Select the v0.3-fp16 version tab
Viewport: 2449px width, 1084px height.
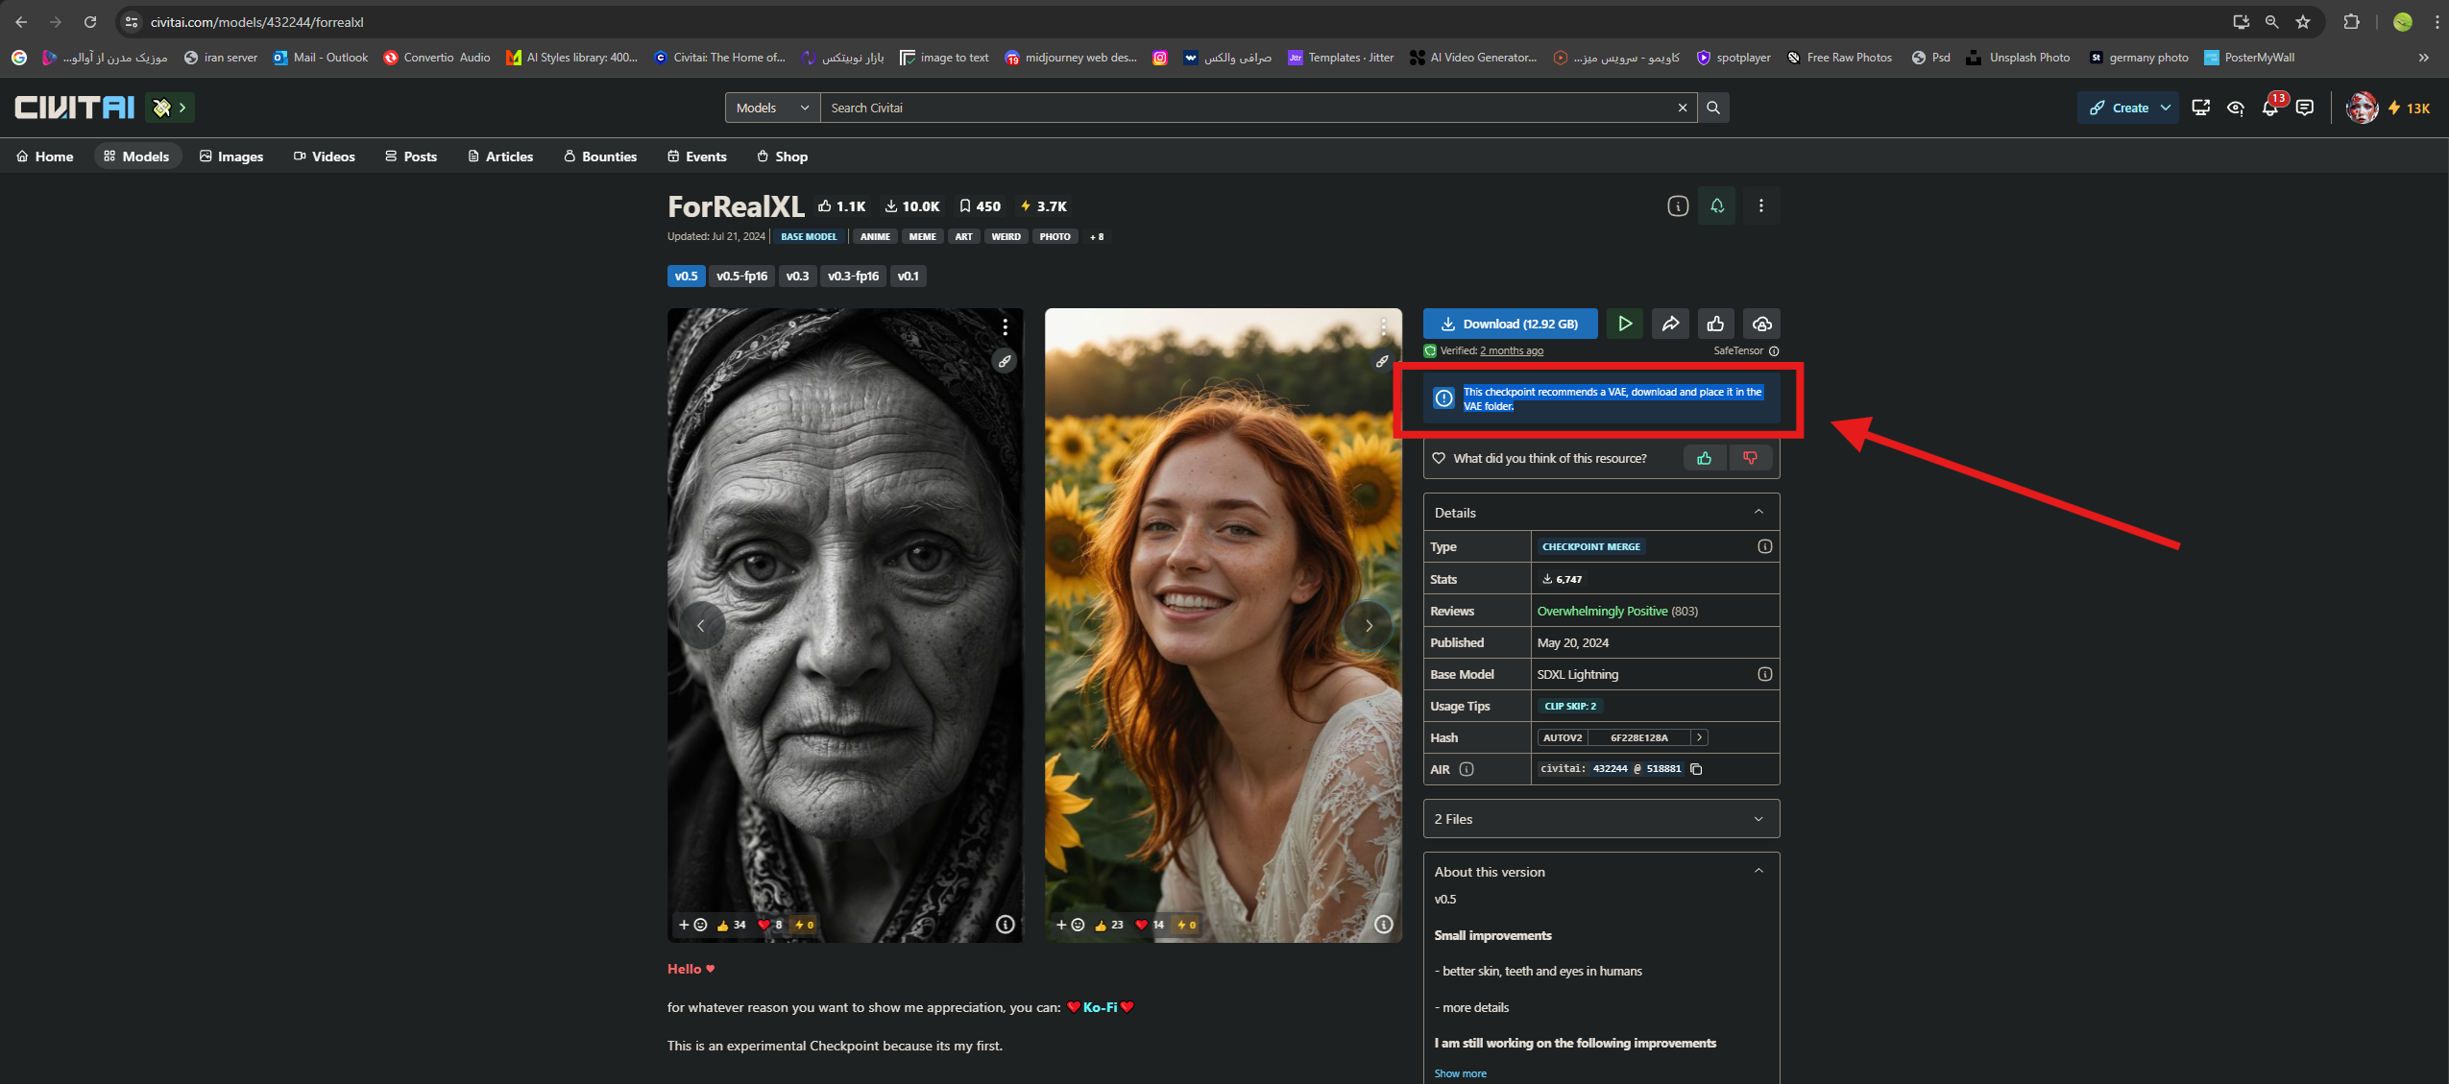(x=853, y=276)
